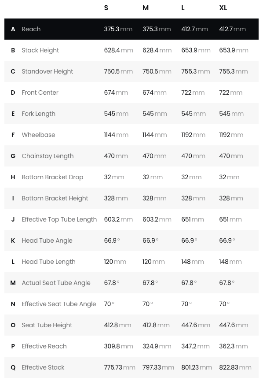Click the Front Center row label
Viewport: 263px width, 381px height.
40,92
